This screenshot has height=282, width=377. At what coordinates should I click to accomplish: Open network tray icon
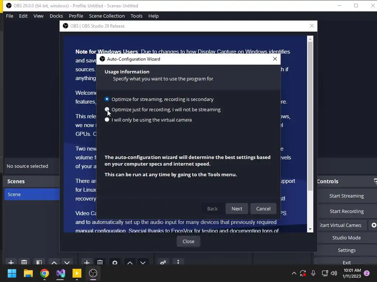tap(325, 273)
